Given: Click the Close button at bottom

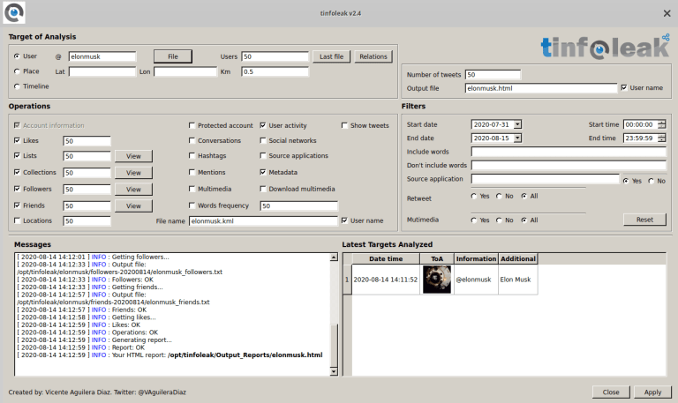Looking at the screenshot, I should (x=611, y=392).
